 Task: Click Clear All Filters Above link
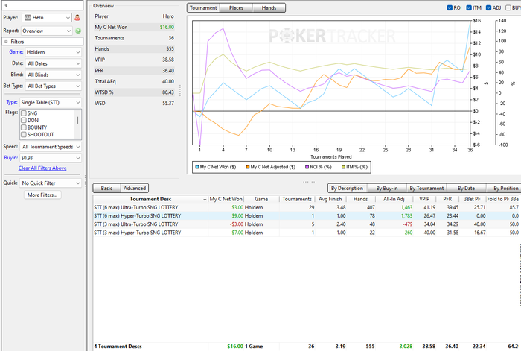click(x=42, y=168)
